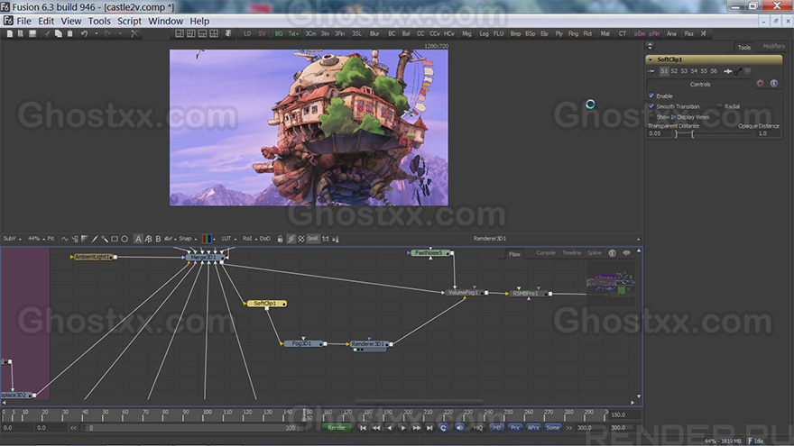The height and width of the screenshot is (446, 794).
Task: Toggle the audio mute speaker button
Action: tap(459, 428)
